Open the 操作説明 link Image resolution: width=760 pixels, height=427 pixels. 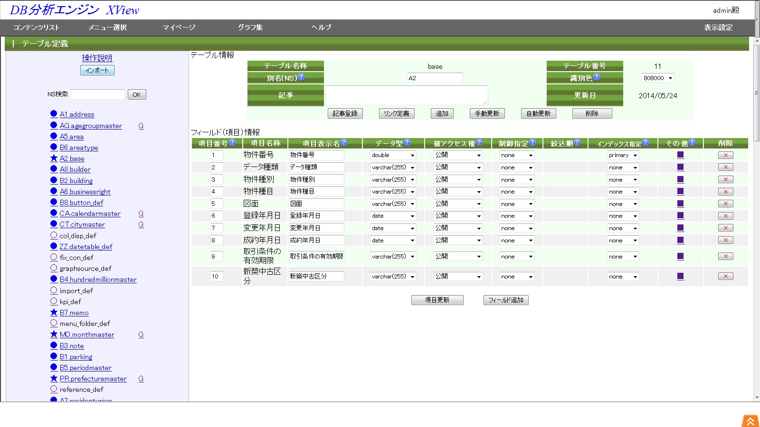(97, 58)
